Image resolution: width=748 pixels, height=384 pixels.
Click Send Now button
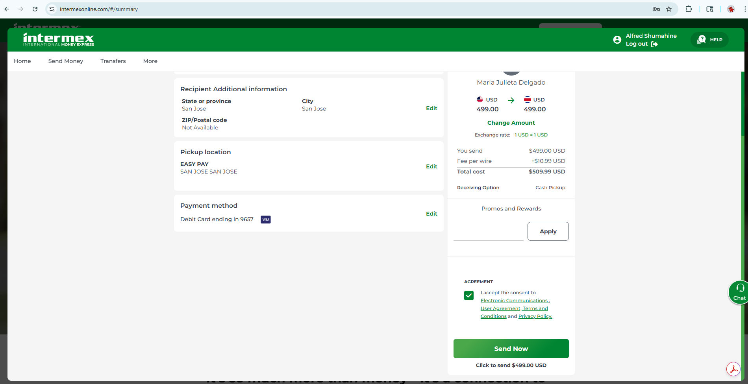(x=511, y=349)
